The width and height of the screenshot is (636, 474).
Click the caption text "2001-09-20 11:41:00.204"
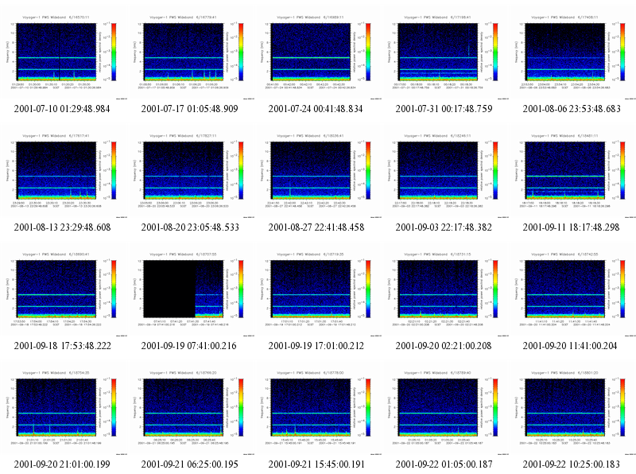tap(570, 346)
